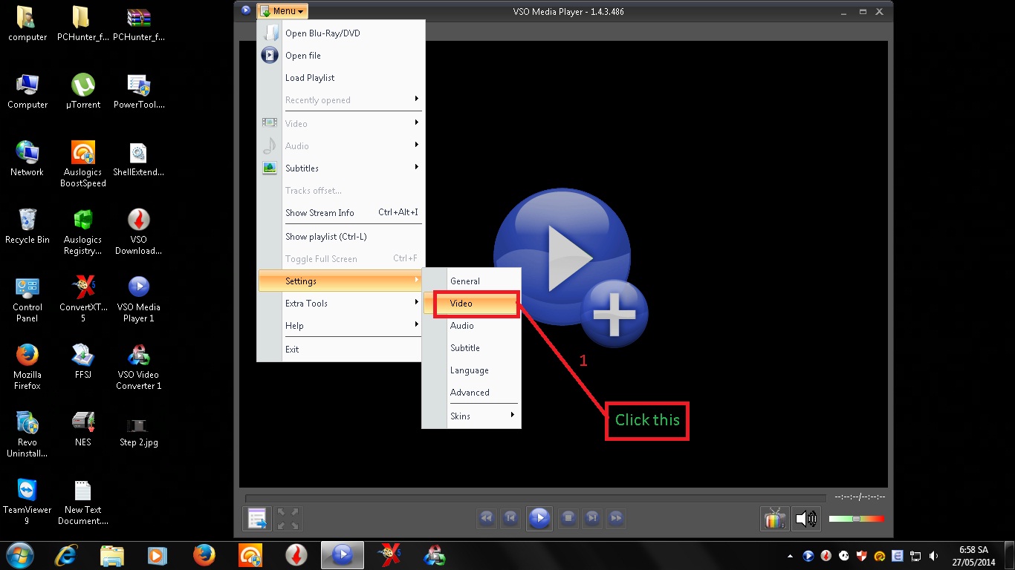Select Language in Settings submenu
Screen dimensions: 1015x570
pyautogui.click(x=471, y=370)
